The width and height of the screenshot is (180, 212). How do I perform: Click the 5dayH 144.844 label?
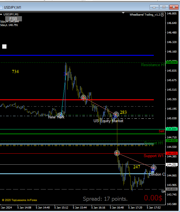pyautogui.click(x=10, y=22)
